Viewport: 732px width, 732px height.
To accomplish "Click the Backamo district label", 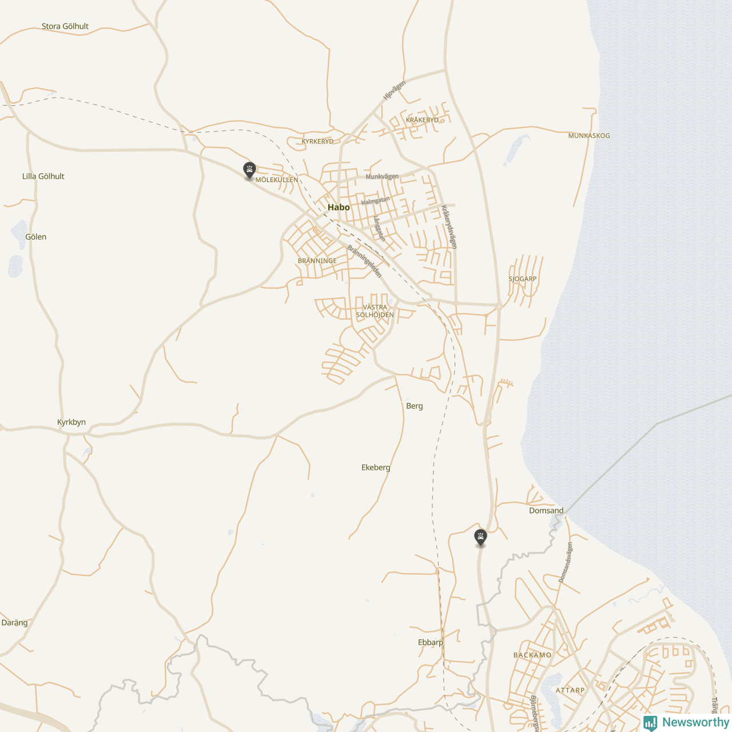I will pos(532,655).
